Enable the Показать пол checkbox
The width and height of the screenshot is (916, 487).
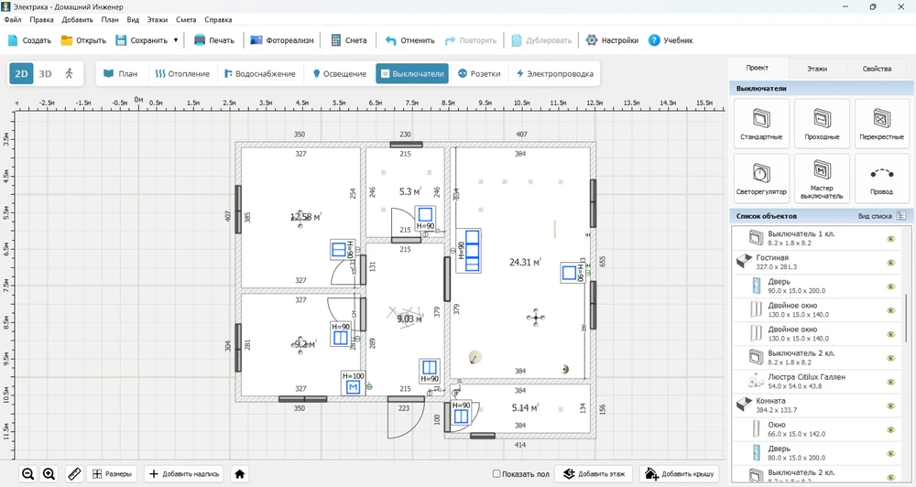[496, 473]
